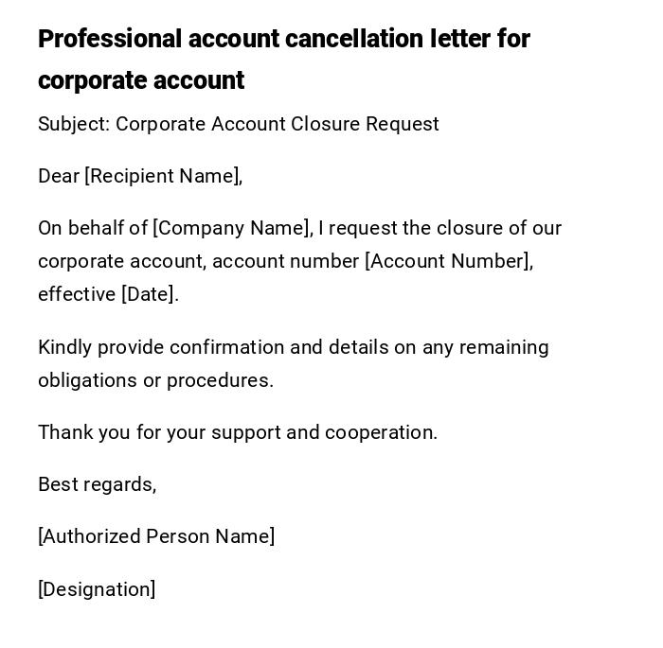
Task: Click the words "corporate account" in the heading
Action: coord(141,80)
